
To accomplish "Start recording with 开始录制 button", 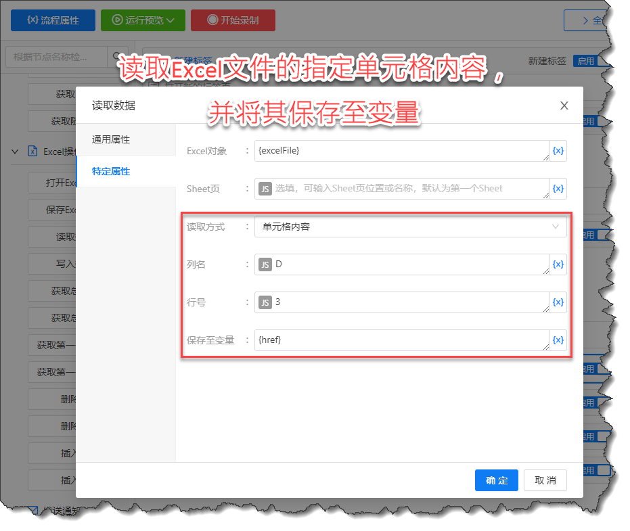I will (x=233, y=20).
